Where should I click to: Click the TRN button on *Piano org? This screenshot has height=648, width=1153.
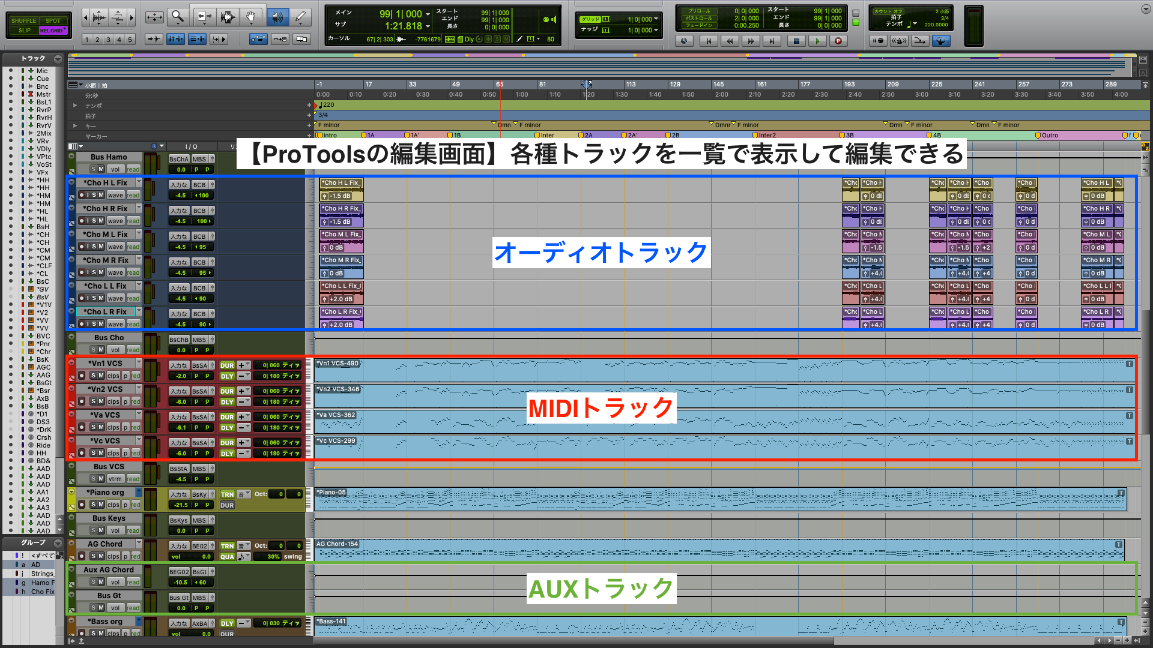(x=227, y=494)
